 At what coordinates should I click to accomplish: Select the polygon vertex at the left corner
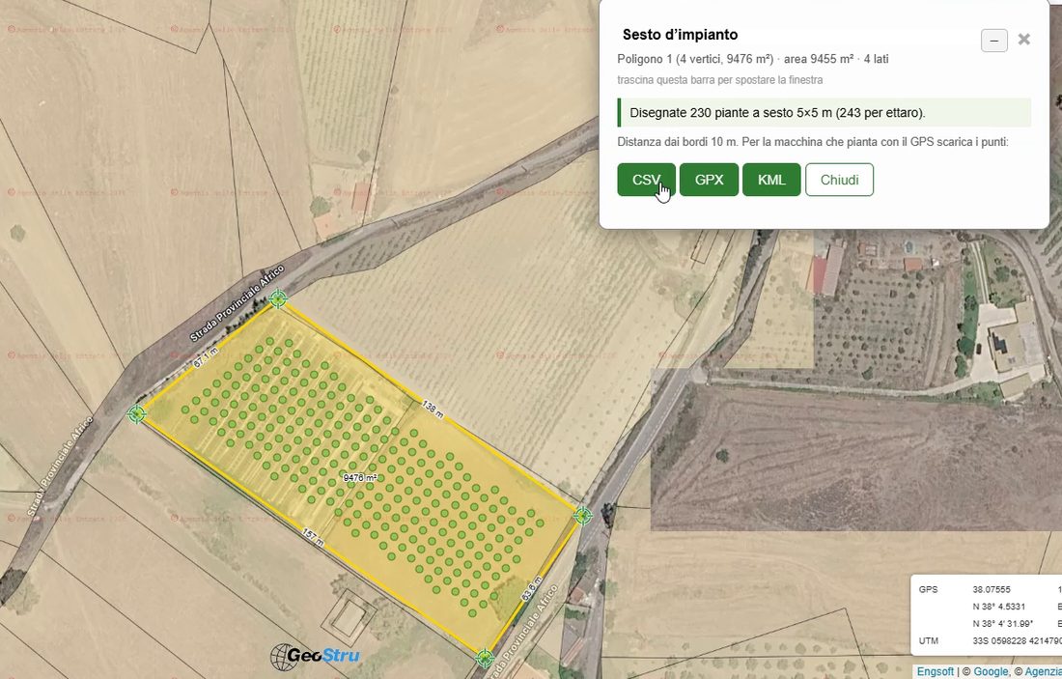pyautogui.click(x=137, y=414)
